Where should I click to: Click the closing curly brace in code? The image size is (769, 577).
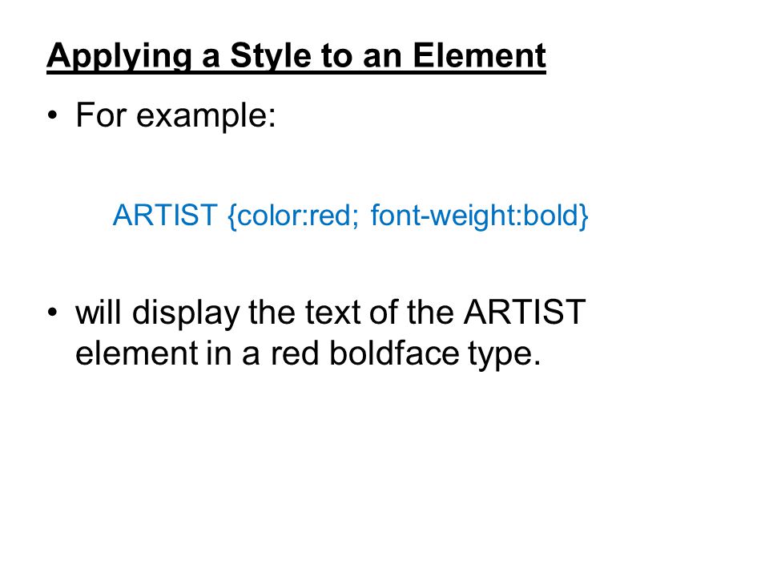click(584, 216)
